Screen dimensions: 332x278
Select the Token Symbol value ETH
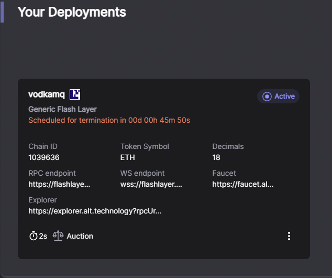[x=127, y=157]
